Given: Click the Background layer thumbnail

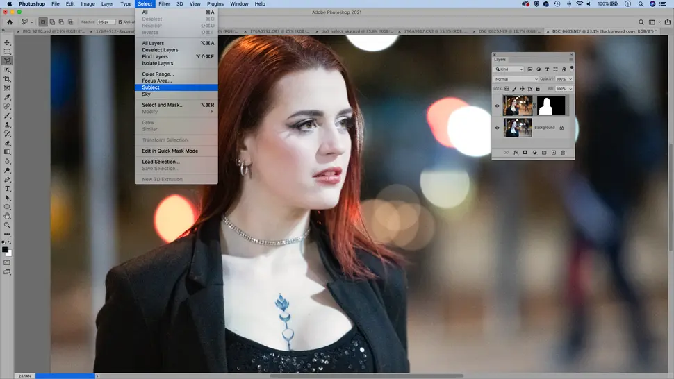Looking at the screenshot, I should point(518,128).
